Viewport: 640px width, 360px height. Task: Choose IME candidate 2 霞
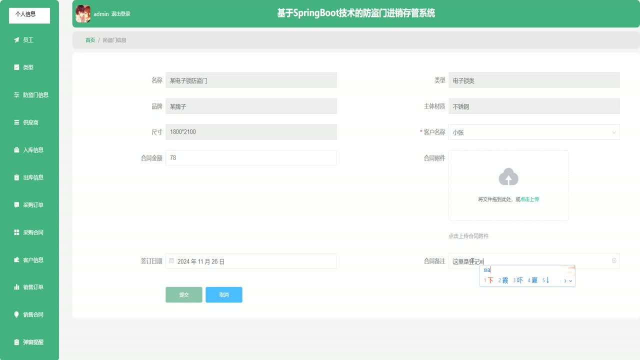pos(503,280)
